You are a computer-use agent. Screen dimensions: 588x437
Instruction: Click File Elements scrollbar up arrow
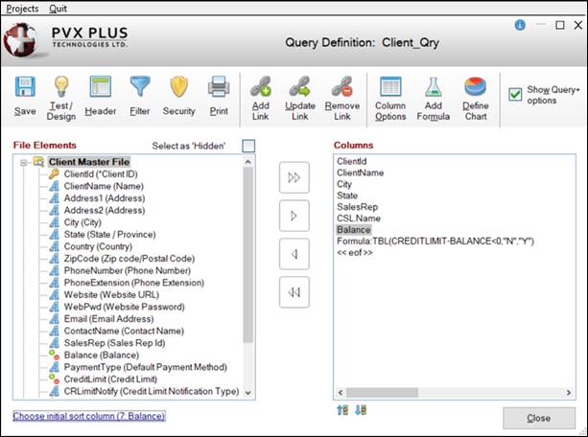coord(247,162)
